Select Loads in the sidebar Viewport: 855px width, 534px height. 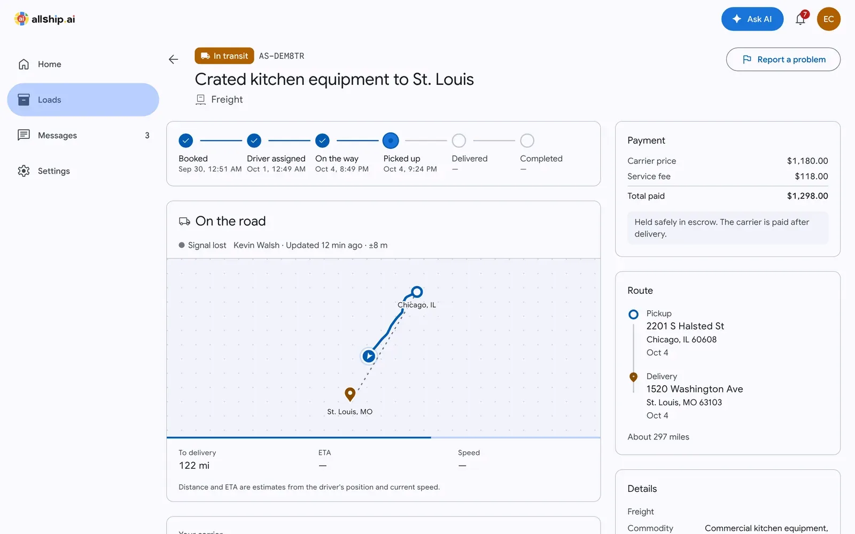(x=83, y=100)
